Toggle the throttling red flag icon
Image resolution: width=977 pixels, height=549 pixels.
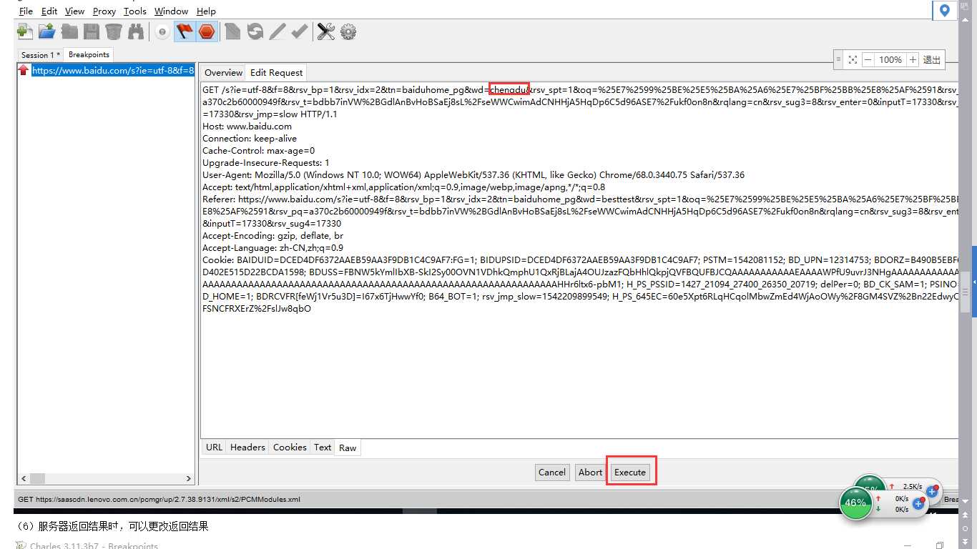point(185,31)
